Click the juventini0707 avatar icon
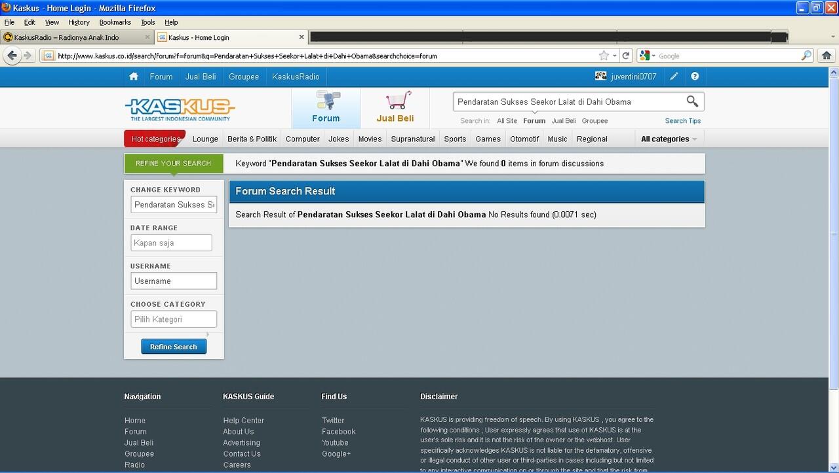 600,77
